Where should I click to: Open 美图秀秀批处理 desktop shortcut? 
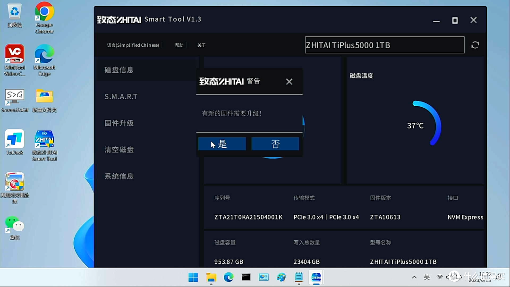(14, 188)
